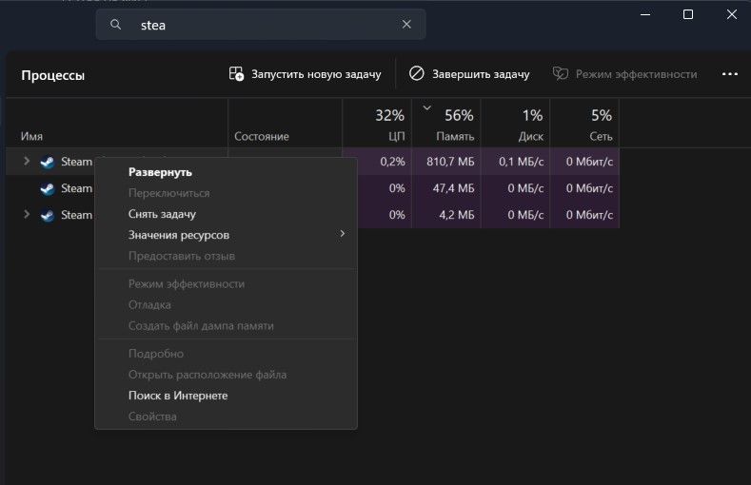Sort processes by the ЦП column
This screenshot has width=751, height=485.
pyautogui.click(x=377, y=125)
